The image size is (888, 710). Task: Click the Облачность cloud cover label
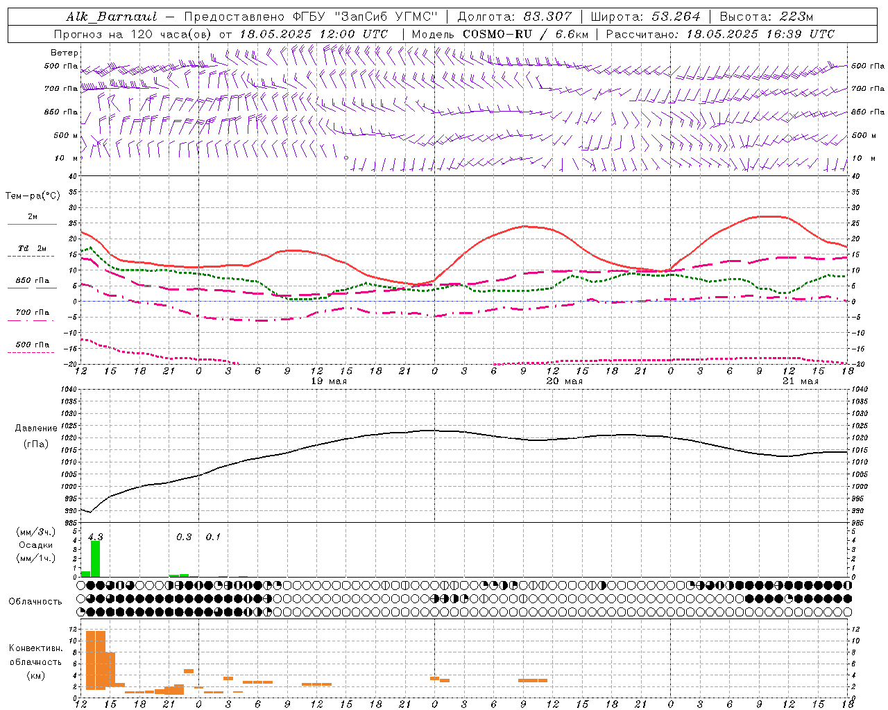tap(35, 602)
